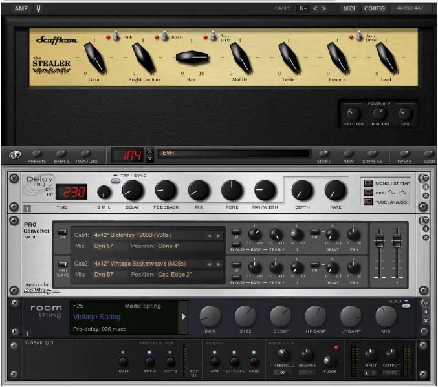This screenshot has width=438, height=387.
Task: Click the Bass knob on the amp
Action: 192,58
